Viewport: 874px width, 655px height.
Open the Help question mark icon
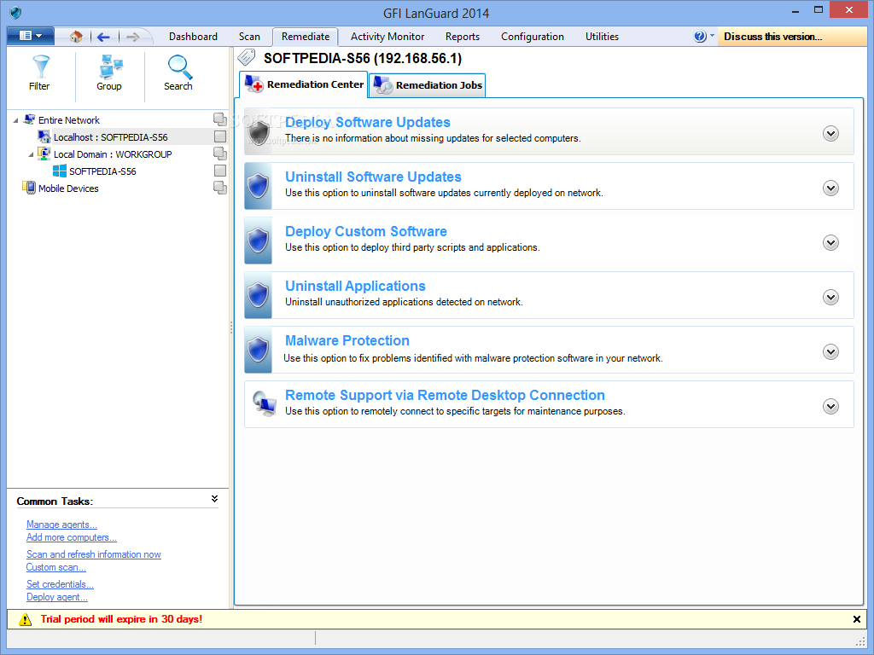700,36
